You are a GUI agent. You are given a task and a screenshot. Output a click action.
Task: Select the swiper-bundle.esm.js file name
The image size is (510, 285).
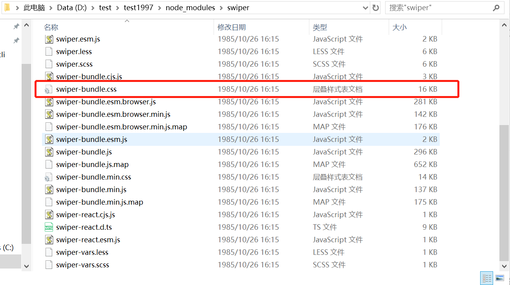[91, 140]
